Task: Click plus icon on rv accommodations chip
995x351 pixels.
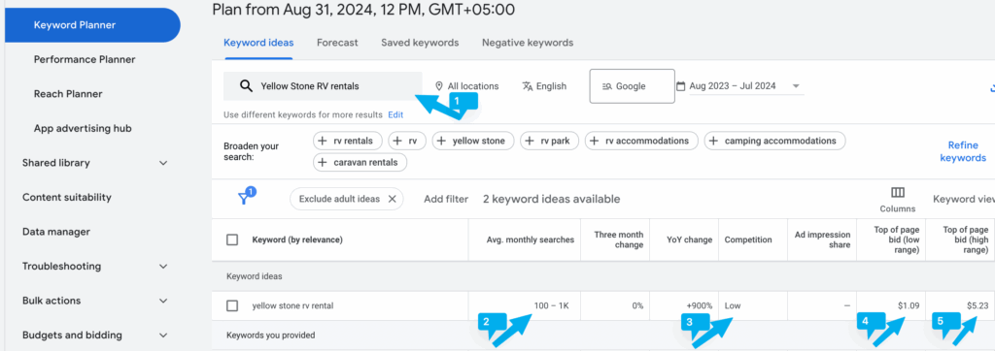Action: point(595,141)
